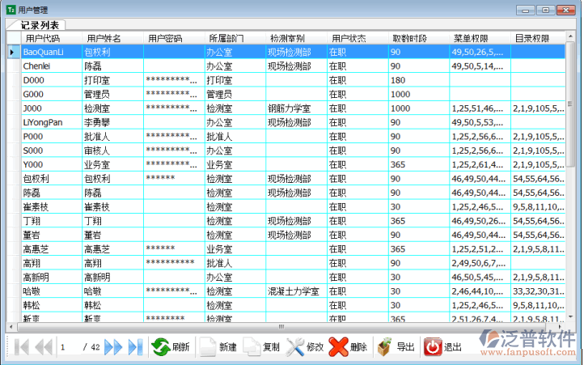Click the 韩松 user code cell
This screenshot has height=365, width=584.
coord(52,305)
